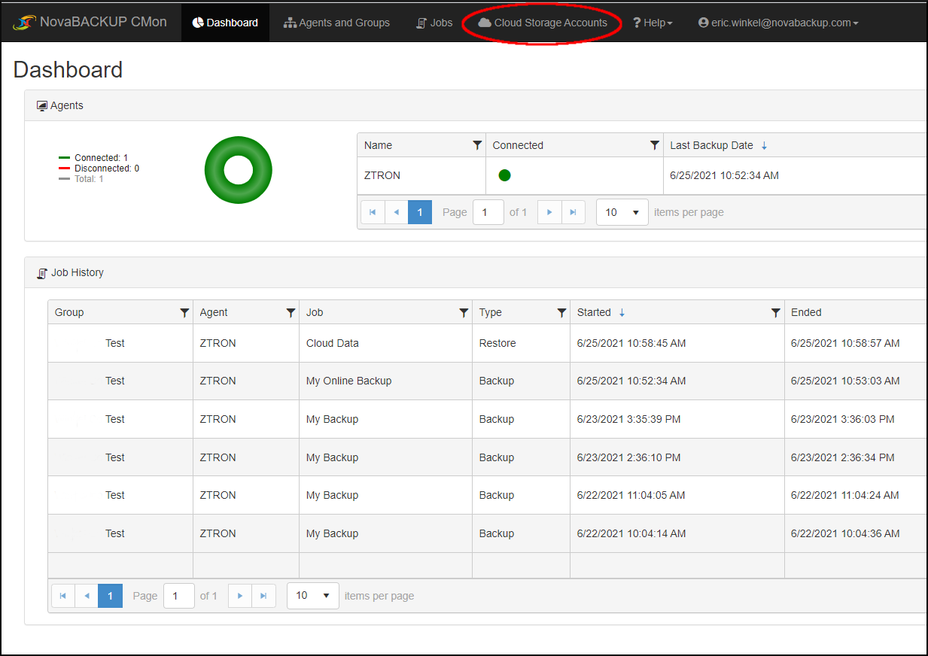The height and width of the screenshot is (656, 928).
Task: Select page 1 button in Agents pager
Action: [x=420, y=212]
